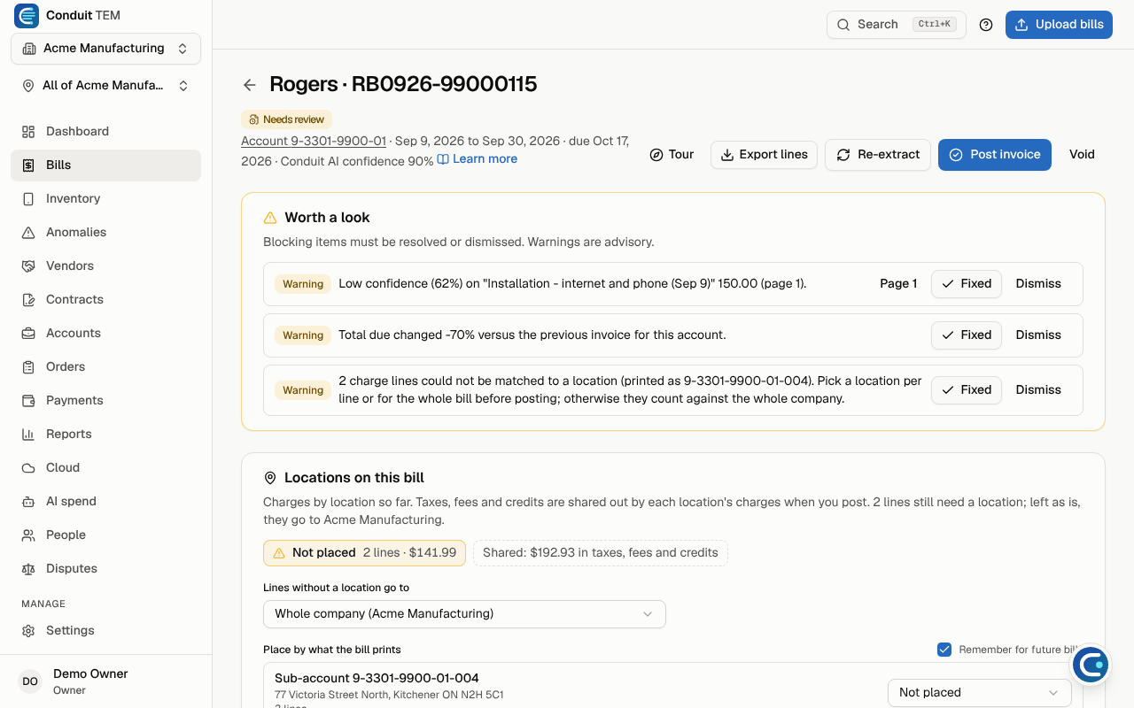Mark Total due changed warning as Fixed

tap(967, 335)
